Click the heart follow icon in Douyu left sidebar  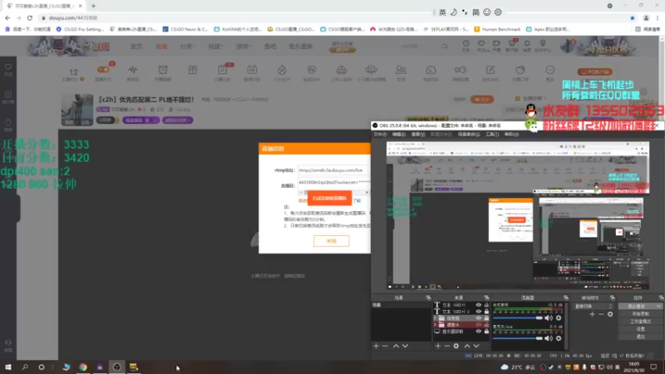coord(8,67)
